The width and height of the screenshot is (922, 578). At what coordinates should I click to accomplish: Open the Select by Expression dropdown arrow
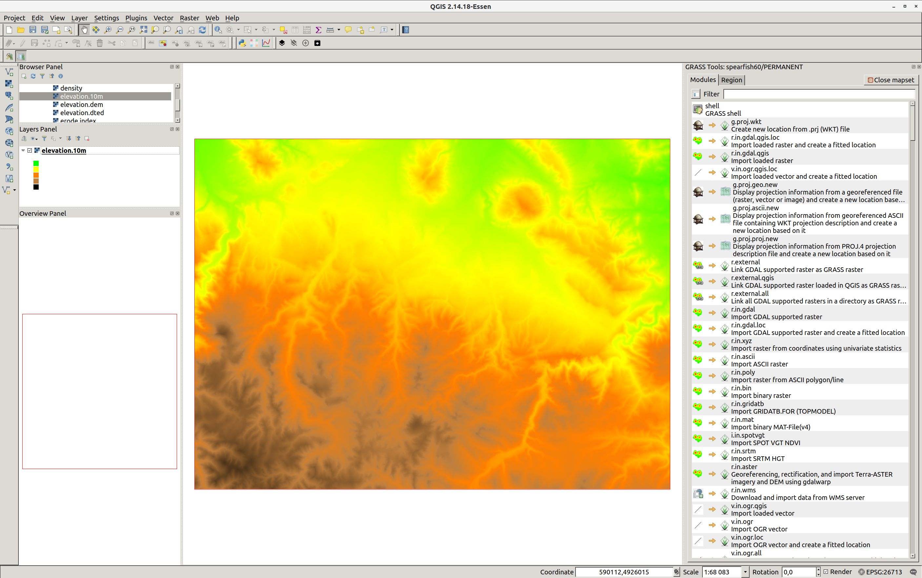point(273,30)
